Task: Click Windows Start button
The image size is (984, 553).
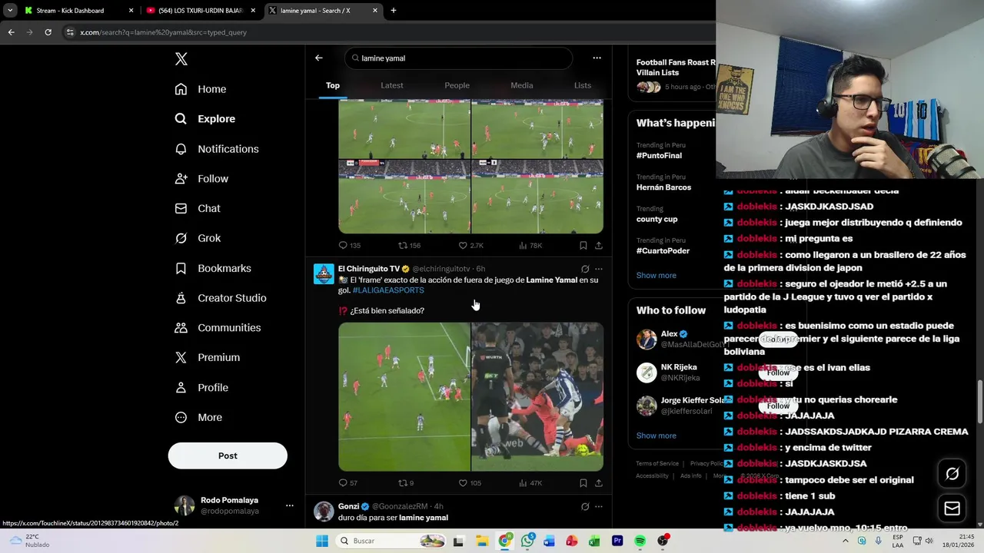Action: (322, 541)
